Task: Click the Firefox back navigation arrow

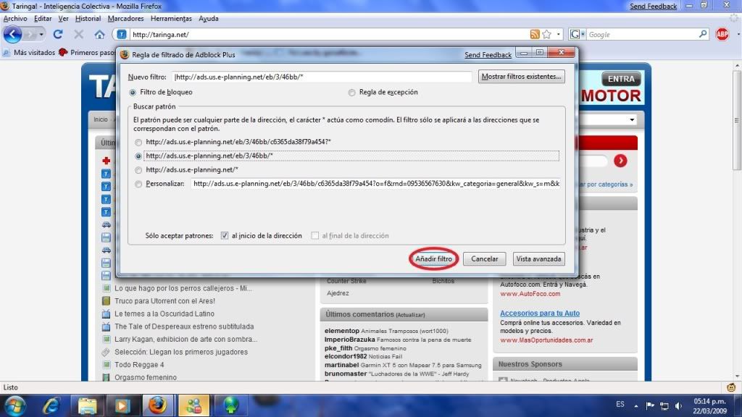Action: click(x=12, y=35)
